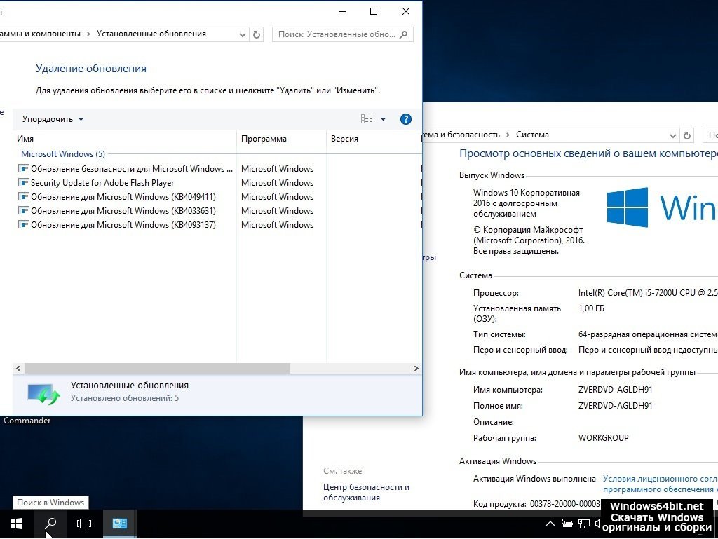This screenshot has width=718, height=539.
Task: Click the horizontal scrollbar of the updates list
Action: click(157, 368)
